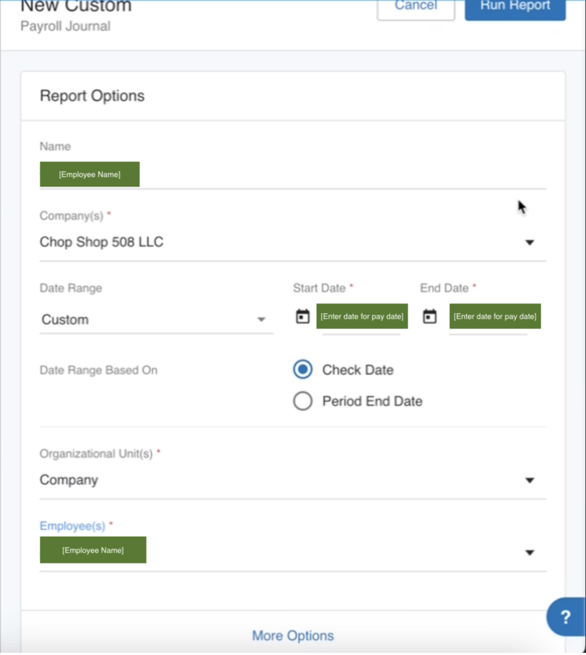Open the Start Date calendar picker icon

[x=302, y=316]
